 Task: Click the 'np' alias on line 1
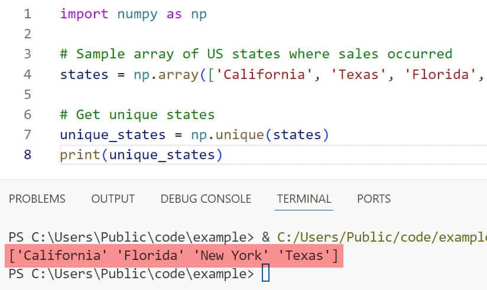tap(199, 14)
